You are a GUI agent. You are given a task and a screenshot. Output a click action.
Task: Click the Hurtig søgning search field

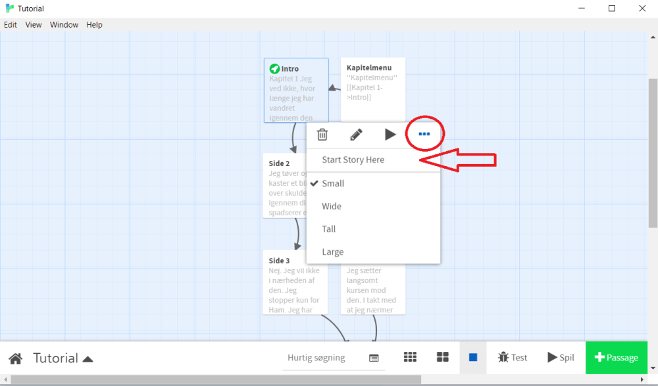coord(316,357)
